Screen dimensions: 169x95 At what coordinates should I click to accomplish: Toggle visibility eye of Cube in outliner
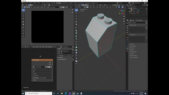(x=146, y=10)
